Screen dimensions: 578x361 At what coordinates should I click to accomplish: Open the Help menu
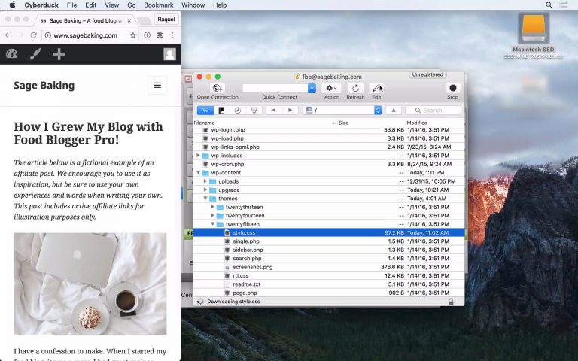click(220, 5)
